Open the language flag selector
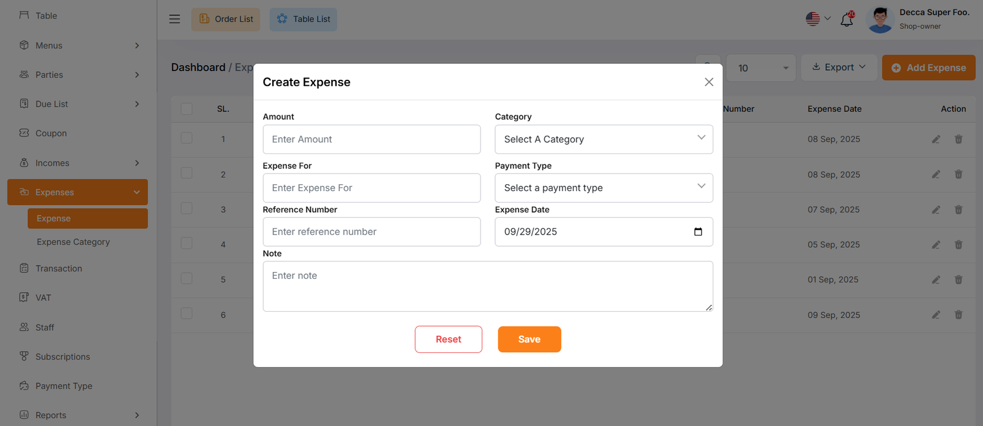Screen dimensions: 983x426 818,19
